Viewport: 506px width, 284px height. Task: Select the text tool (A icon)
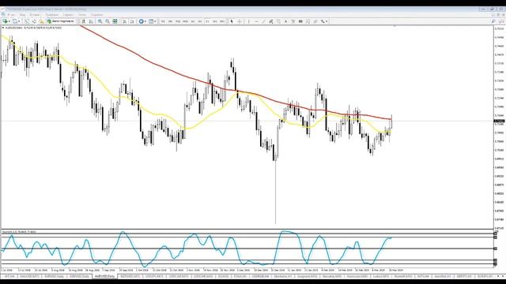[x=285, y=21]
